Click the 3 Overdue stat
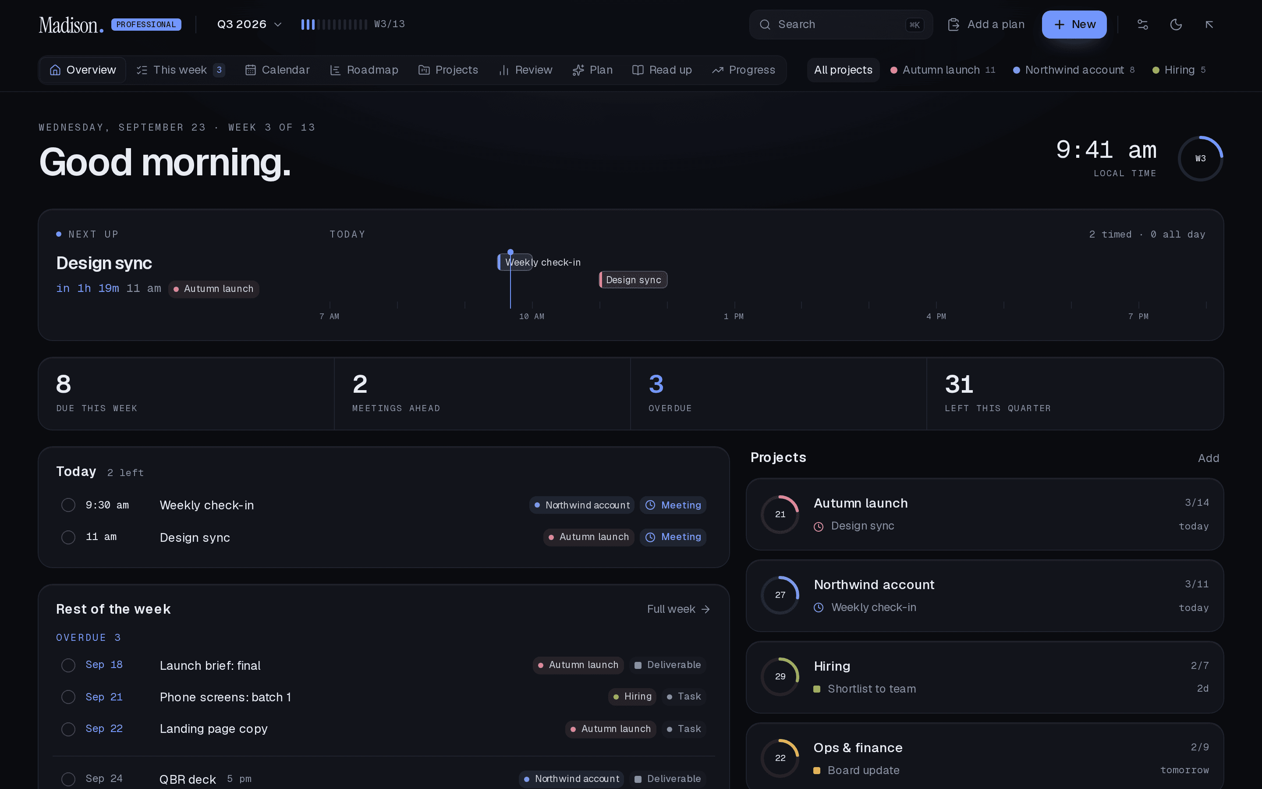This screenshot has height=789, width=1262. (778, 394)
